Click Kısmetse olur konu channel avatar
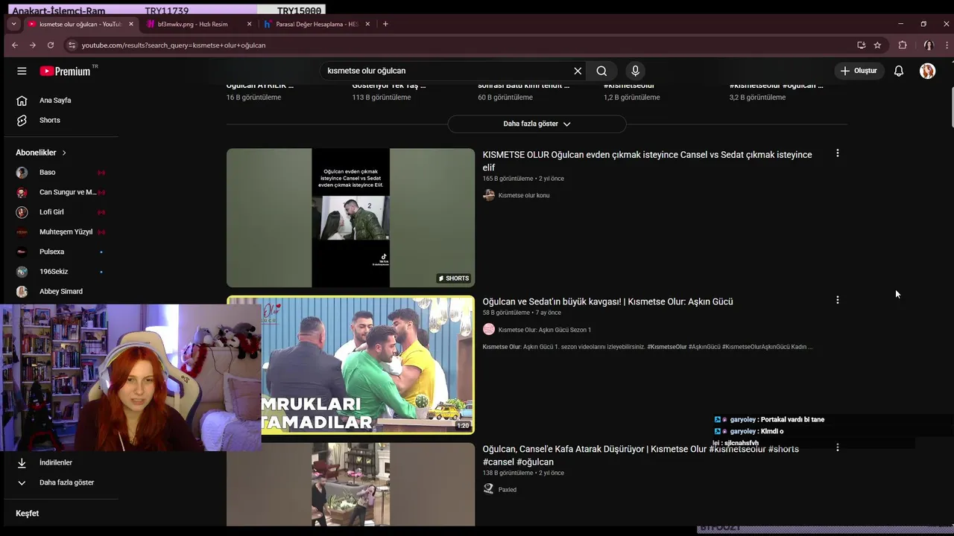 click(489, 195)
